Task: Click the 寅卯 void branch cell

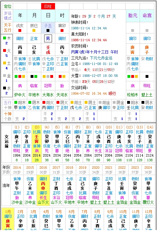Action: click(62, 28)
